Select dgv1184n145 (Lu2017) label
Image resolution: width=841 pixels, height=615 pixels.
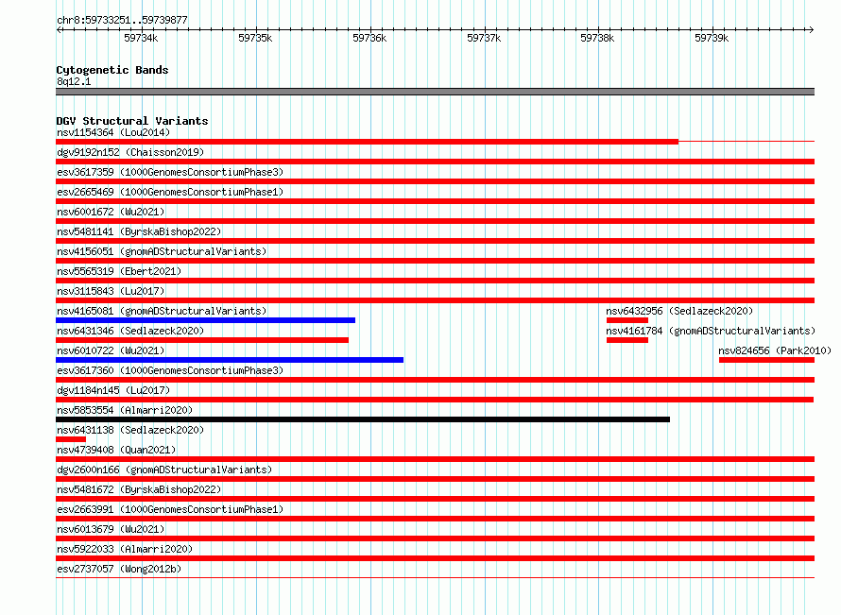point(113,390)
